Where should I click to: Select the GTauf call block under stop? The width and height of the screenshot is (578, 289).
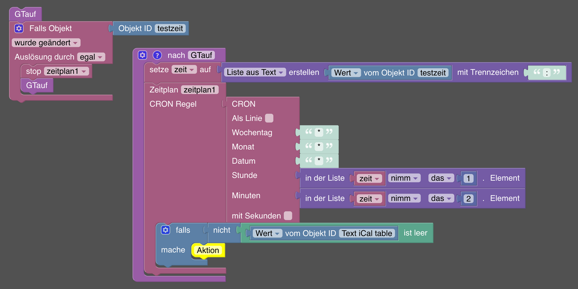[x=37, y=85]
